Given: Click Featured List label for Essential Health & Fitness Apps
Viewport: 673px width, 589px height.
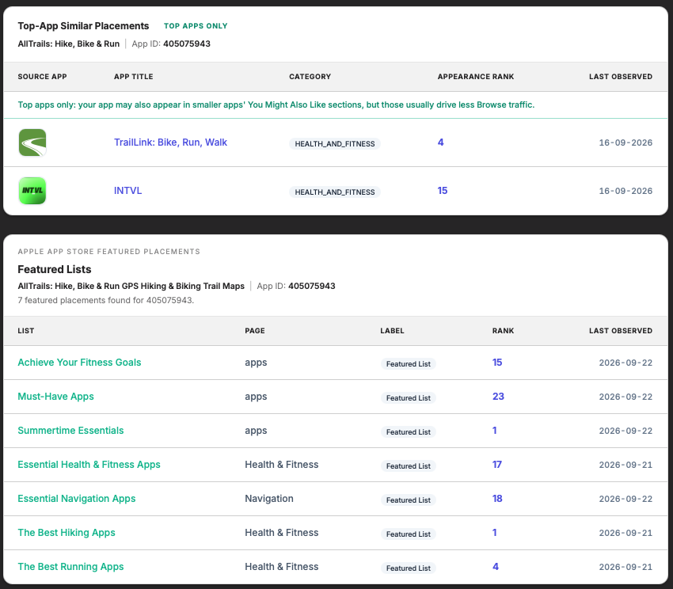Looking at the screenshot, I should [409, 465].
